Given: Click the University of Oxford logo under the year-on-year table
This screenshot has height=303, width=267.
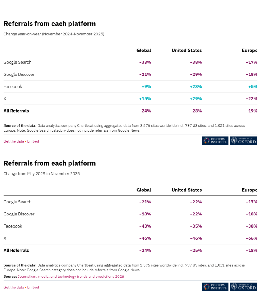Looking at the screenshot, I should (243, 141).
